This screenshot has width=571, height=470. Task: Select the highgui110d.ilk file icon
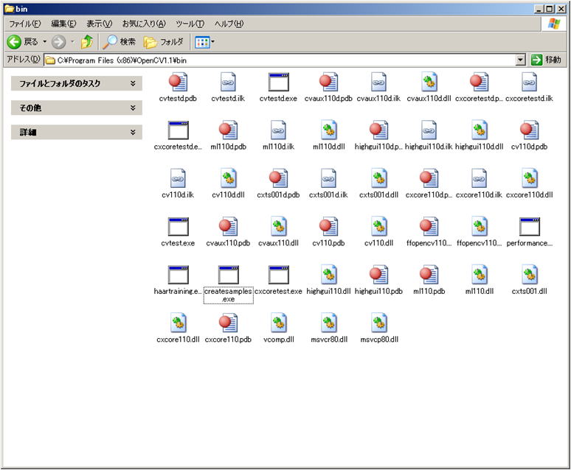click(x=429, y=130)
